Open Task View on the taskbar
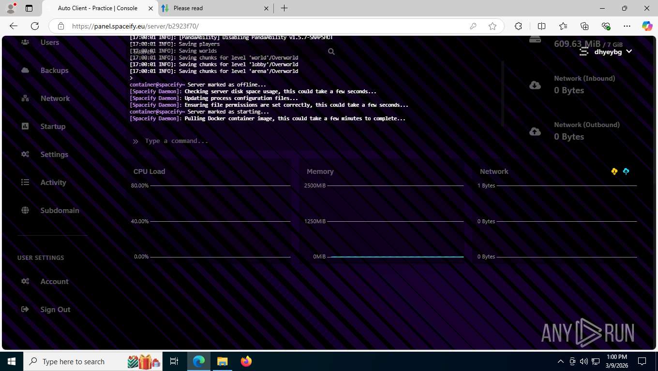The height and width of the screenshot is (371, 658). (x=174, y=361)
